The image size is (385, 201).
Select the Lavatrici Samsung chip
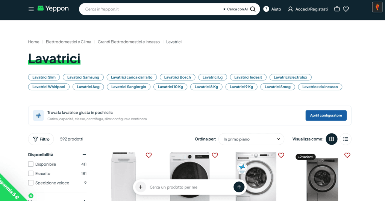click(83, 77)
